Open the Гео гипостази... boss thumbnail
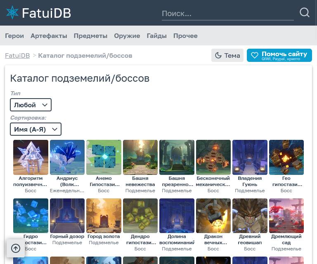 point(286,157)
